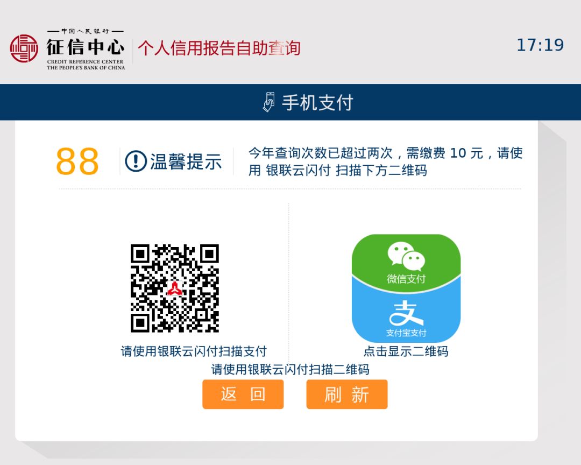Click the fee notice message text
The width and height of the screenshot is (581, 465).
click(385, 161)
